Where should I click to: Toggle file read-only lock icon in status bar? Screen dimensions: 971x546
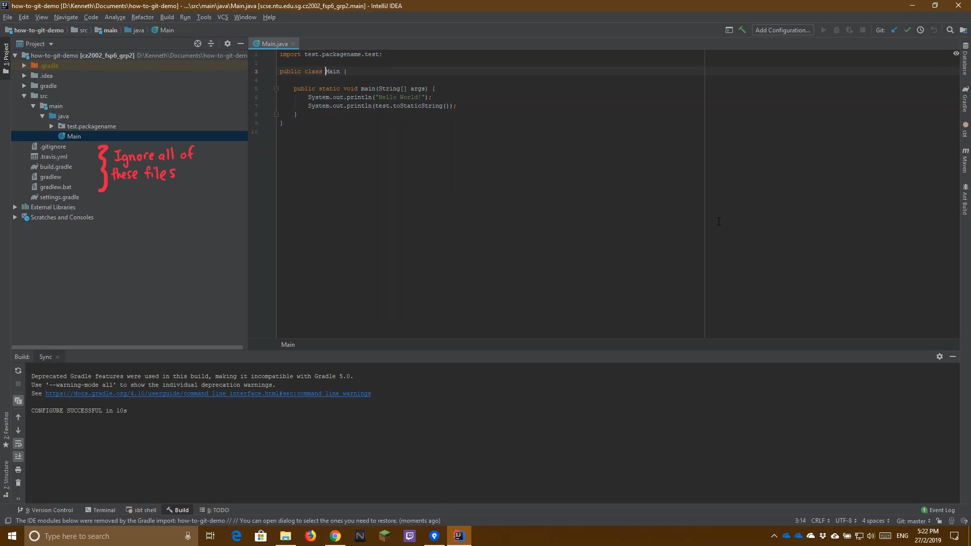pos(939,521)
